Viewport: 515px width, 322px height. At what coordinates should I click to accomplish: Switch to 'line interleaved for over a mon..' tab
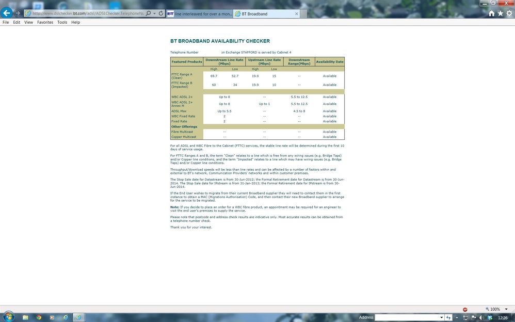199,14
